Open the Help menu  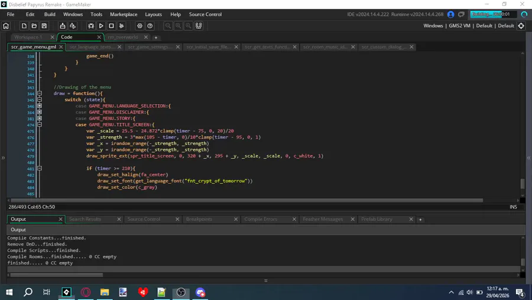[176, 14]
